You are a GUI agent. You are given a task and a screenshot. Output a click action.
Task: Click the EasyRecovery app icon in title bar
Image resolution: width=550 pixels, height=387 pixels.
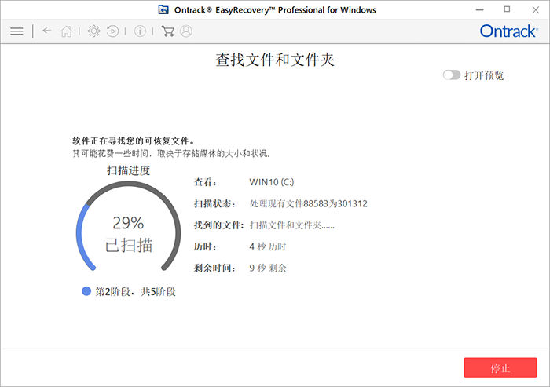(x=163, y=10)
